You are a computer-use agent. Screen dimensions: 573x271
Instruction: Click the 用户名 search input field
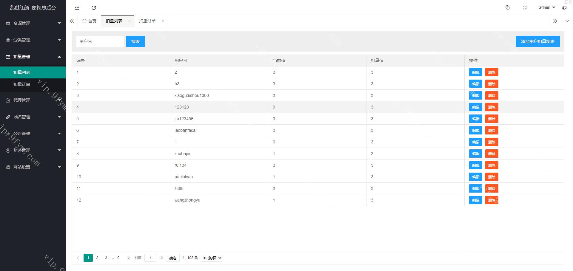click(100, 41)
